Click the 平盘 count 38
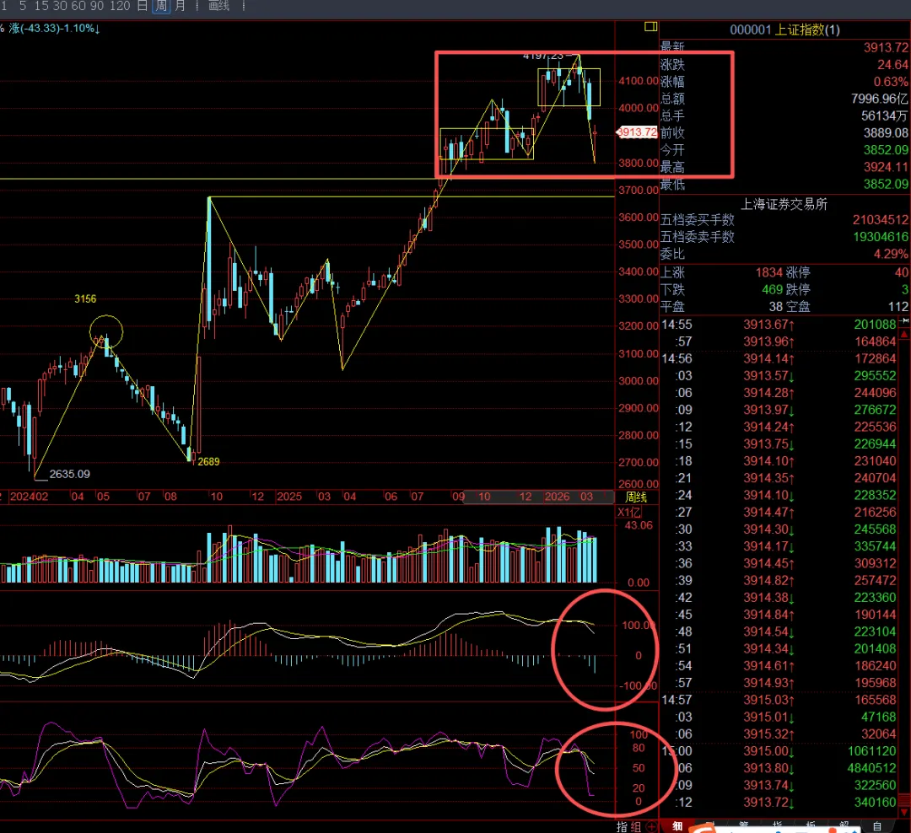Screen dimensions: 911x833 776,307
